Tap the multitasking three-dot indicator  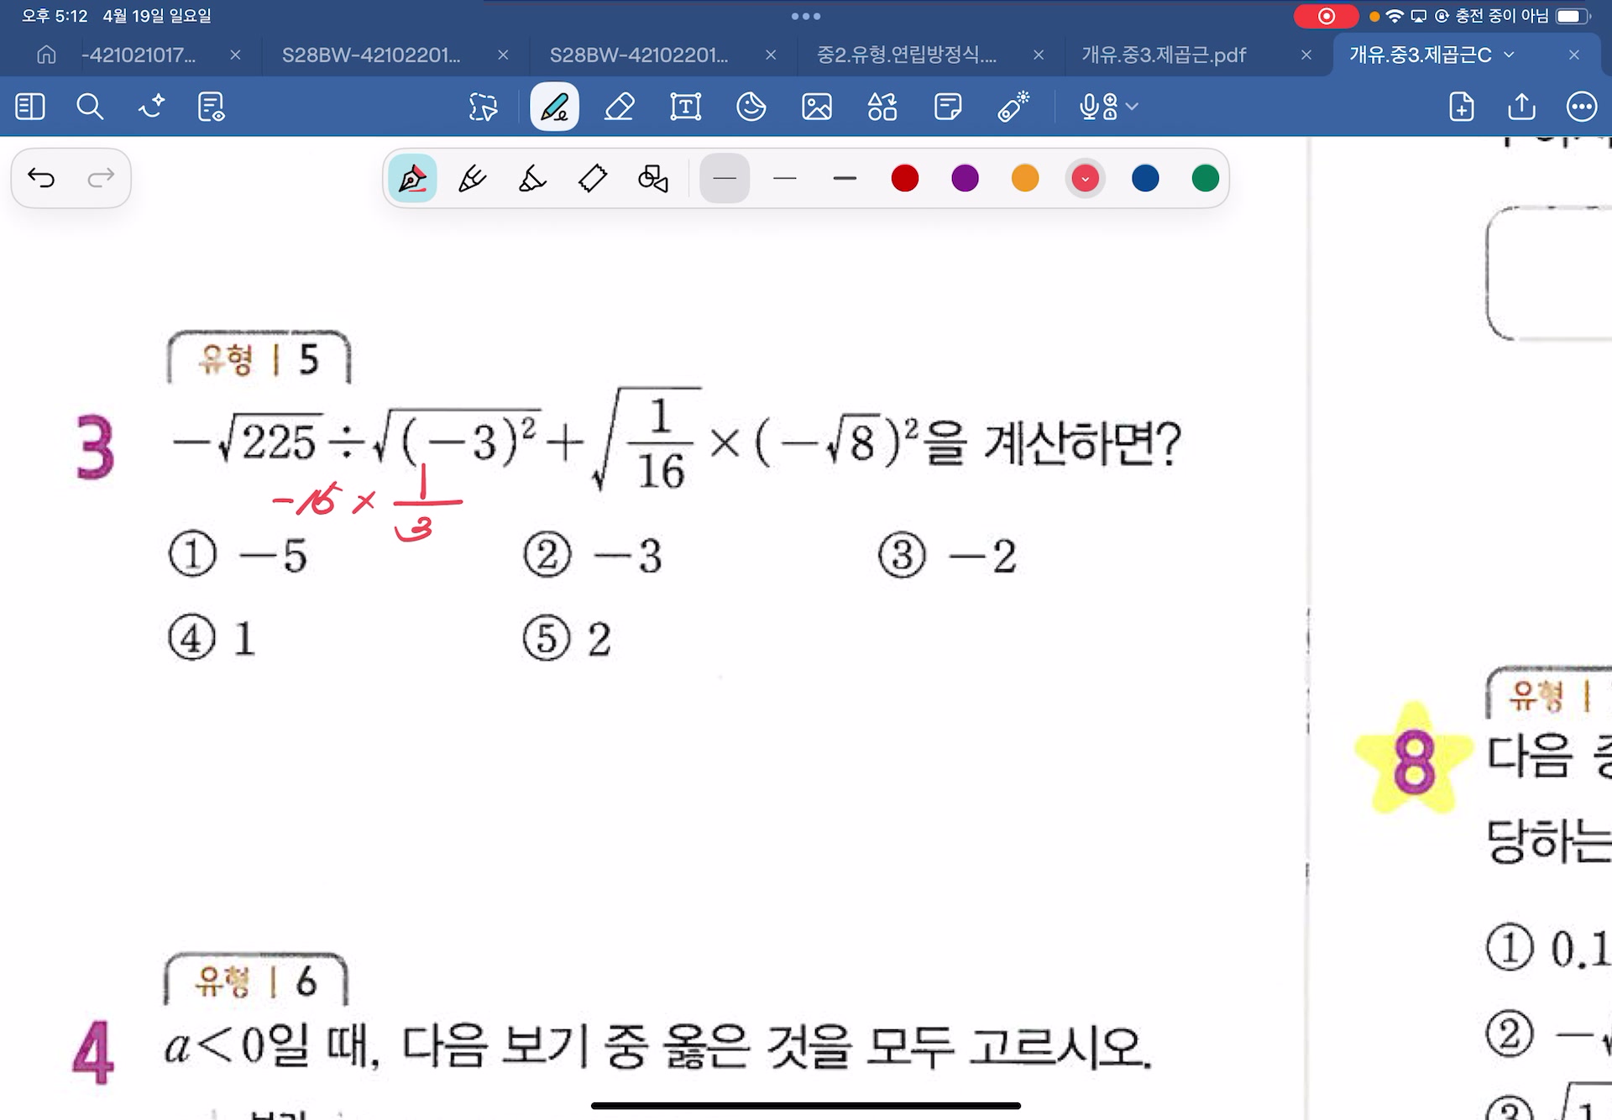pyautogui.click(x=806, y=16)
